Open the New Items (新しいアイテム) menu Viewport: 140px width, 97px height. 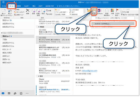pos(10,13)
